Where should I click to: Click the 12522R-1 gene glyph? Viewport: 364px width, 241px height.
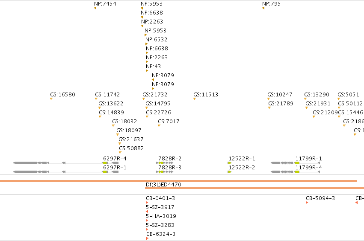click(x=230, y=163)
